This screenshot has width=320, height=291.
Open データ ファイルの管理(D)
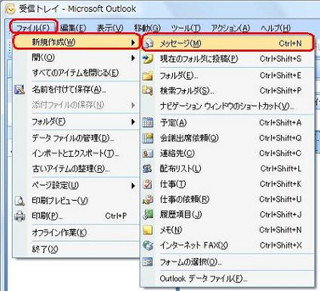point(76,138)
